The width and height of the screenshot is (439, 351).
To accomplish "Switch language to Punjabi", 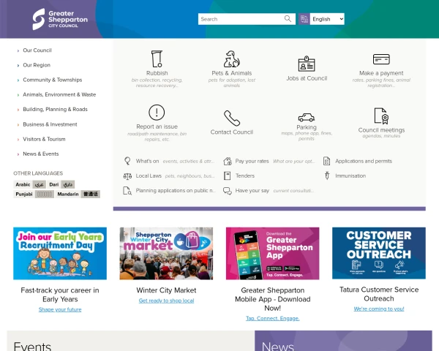I will [x=34, y=194].
